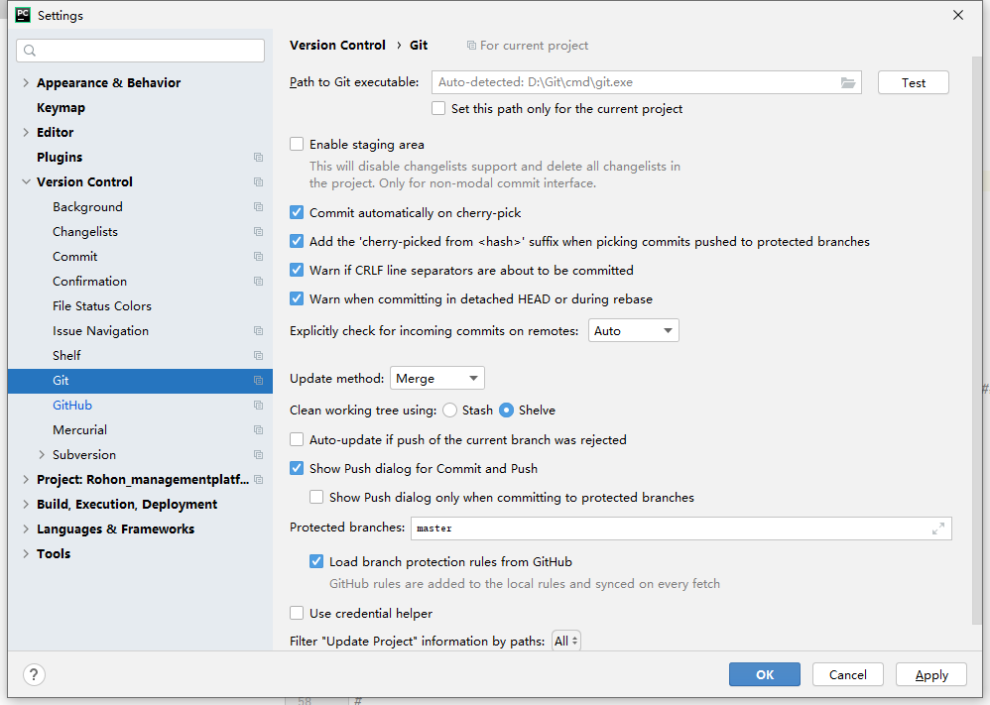Select the Stash radio button
Viewport: 990px width, 705px height.
tap(449, 411)
